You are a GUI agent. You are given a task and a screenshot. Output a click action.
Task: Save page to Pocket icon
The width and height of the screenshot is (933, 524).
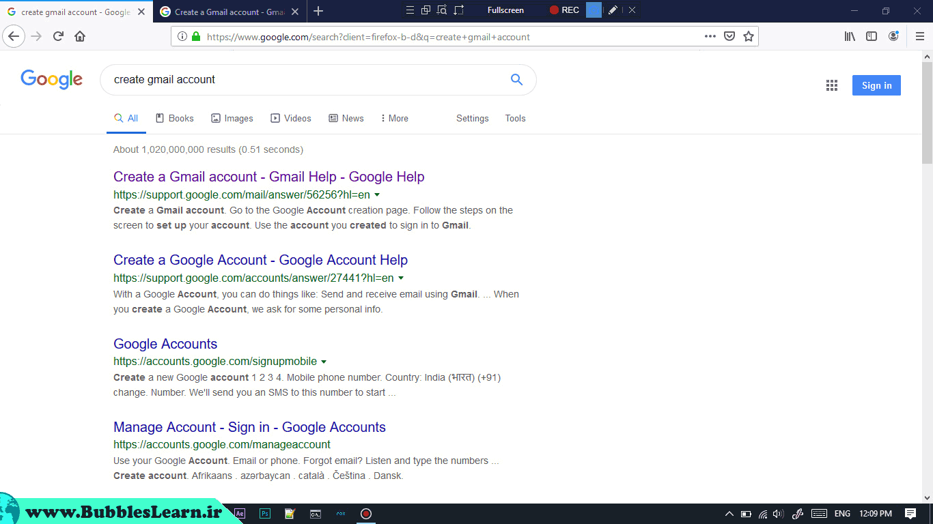click(729, 37)
